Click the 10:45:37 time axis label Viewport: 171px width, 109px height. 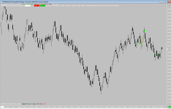click(161, 107)
